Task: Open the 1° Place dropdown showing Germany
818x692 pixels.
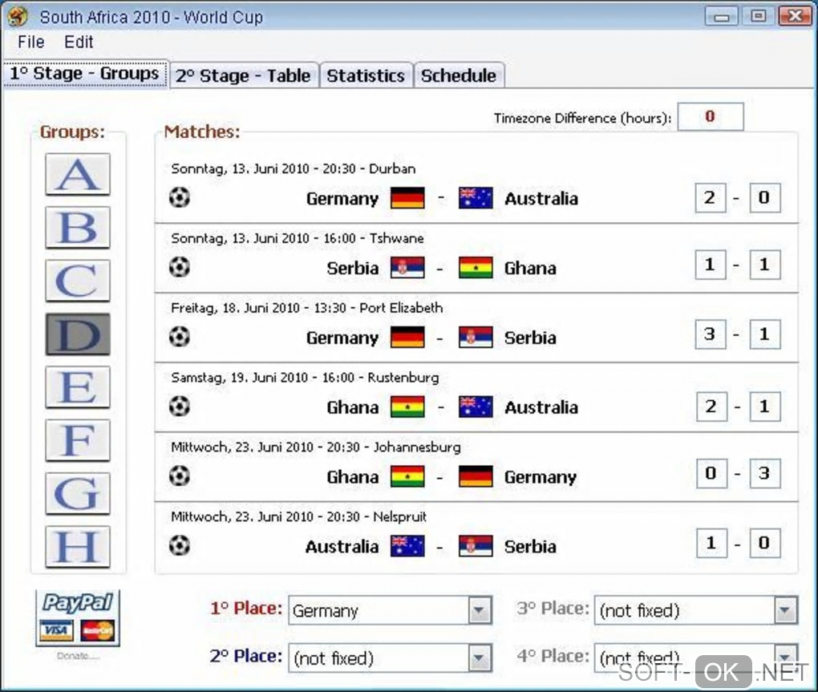Action: pos(390,610)
